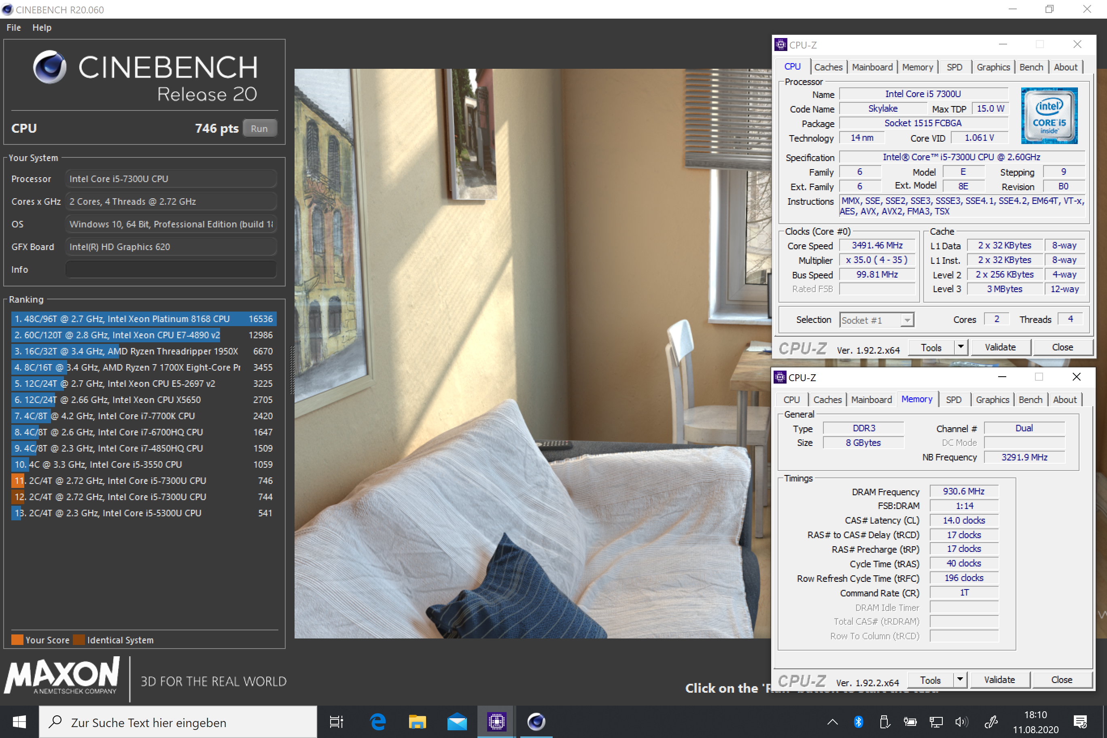Screen dimensions: 1107x738
Task: Click the orange Your Score legend swatch
Action: click(17, 640)
